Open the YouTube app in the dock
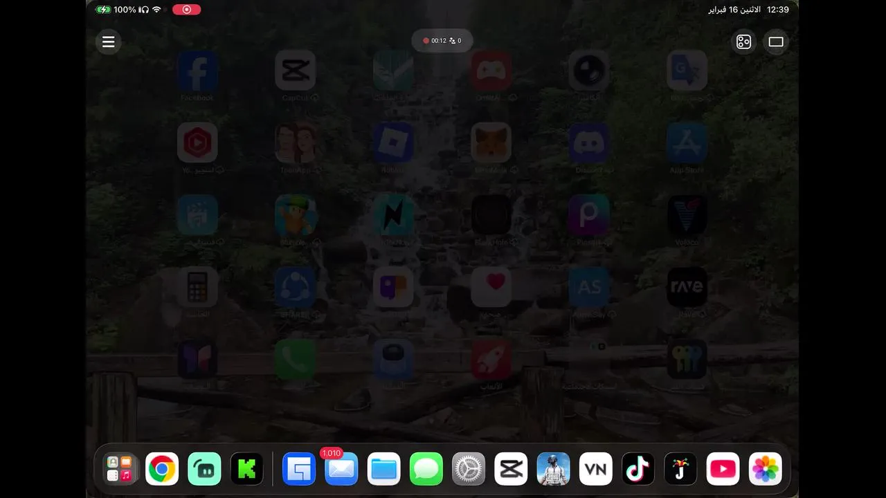The image size is (886, 498). click(723, 470)
